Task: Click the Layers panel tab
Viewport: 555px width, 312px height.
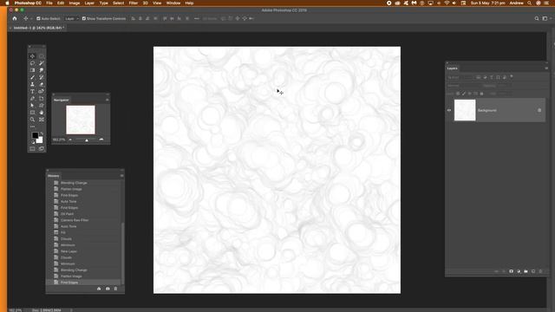Action: (453, 68)
